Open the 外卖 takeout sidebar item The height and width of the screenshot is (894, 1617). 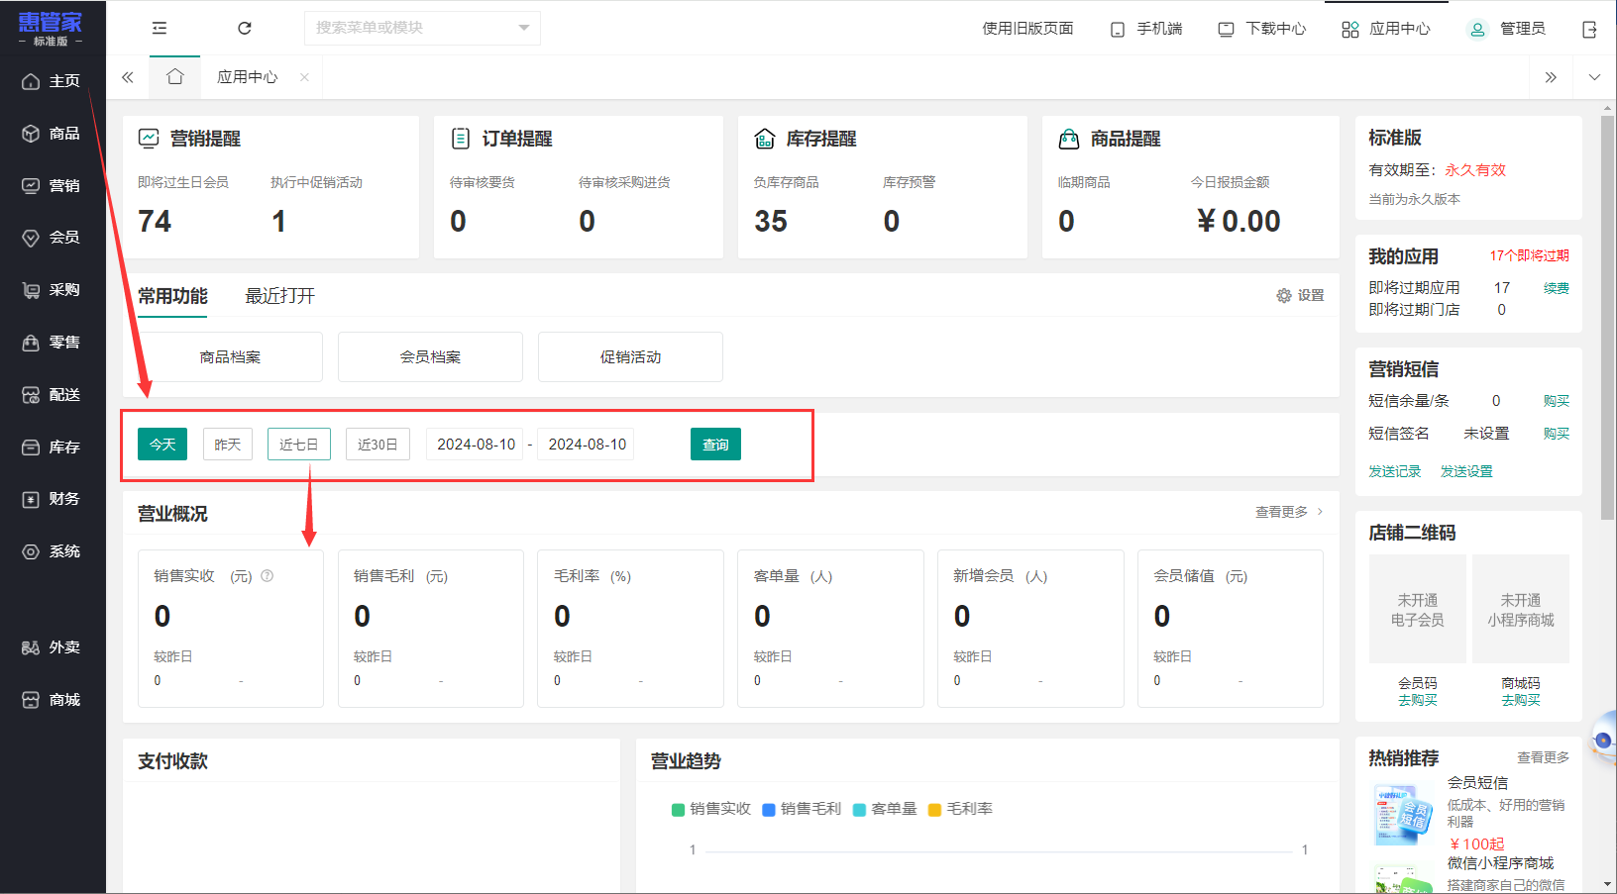point(52,647)
